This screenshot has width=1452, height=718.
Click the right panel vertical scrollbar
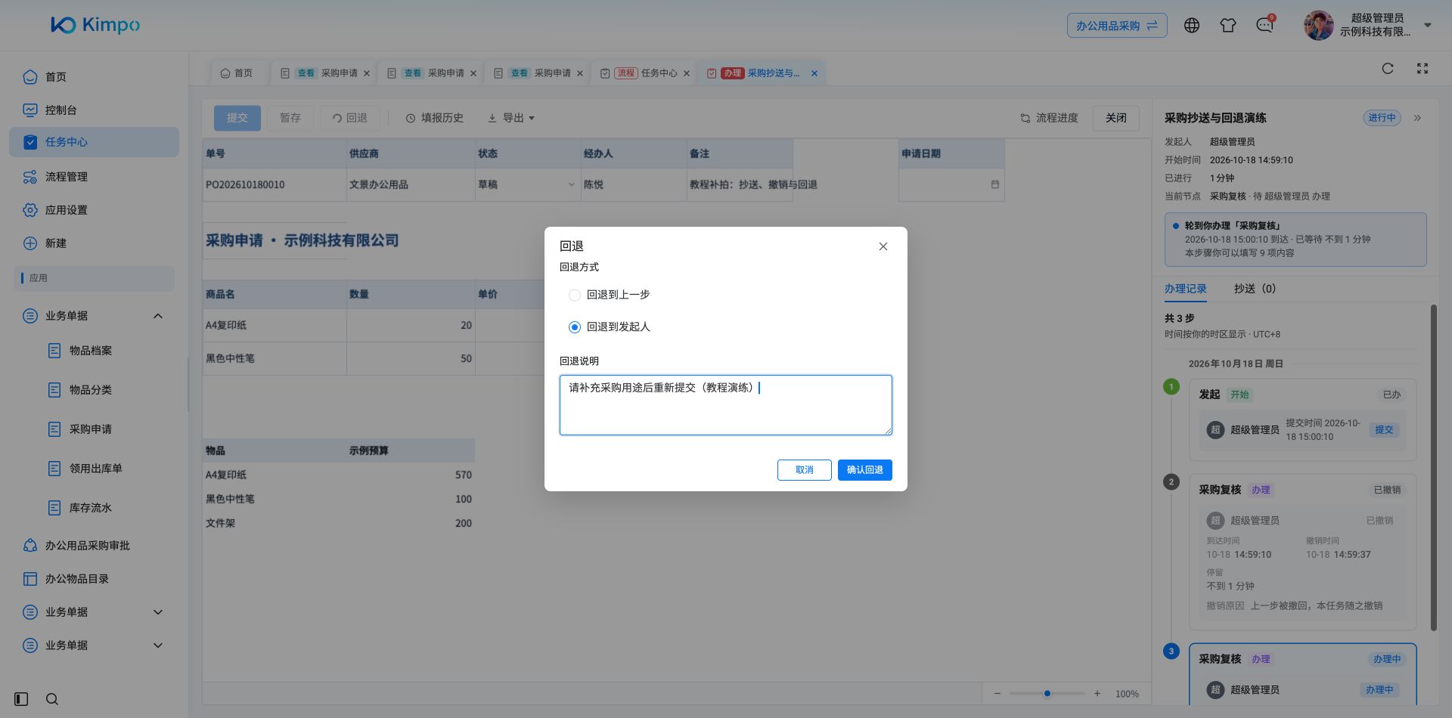point(1434,467)
